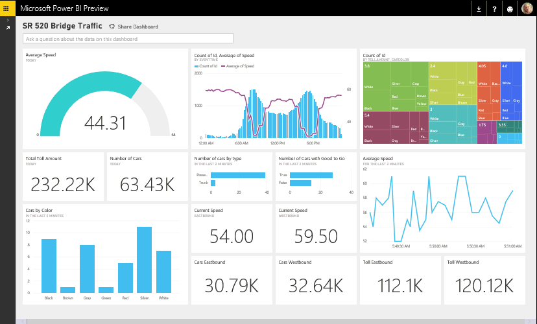The width and height of the screenshot is (537, 324).
Task: Open the help question mark icon
Action: tap(494, 8)
